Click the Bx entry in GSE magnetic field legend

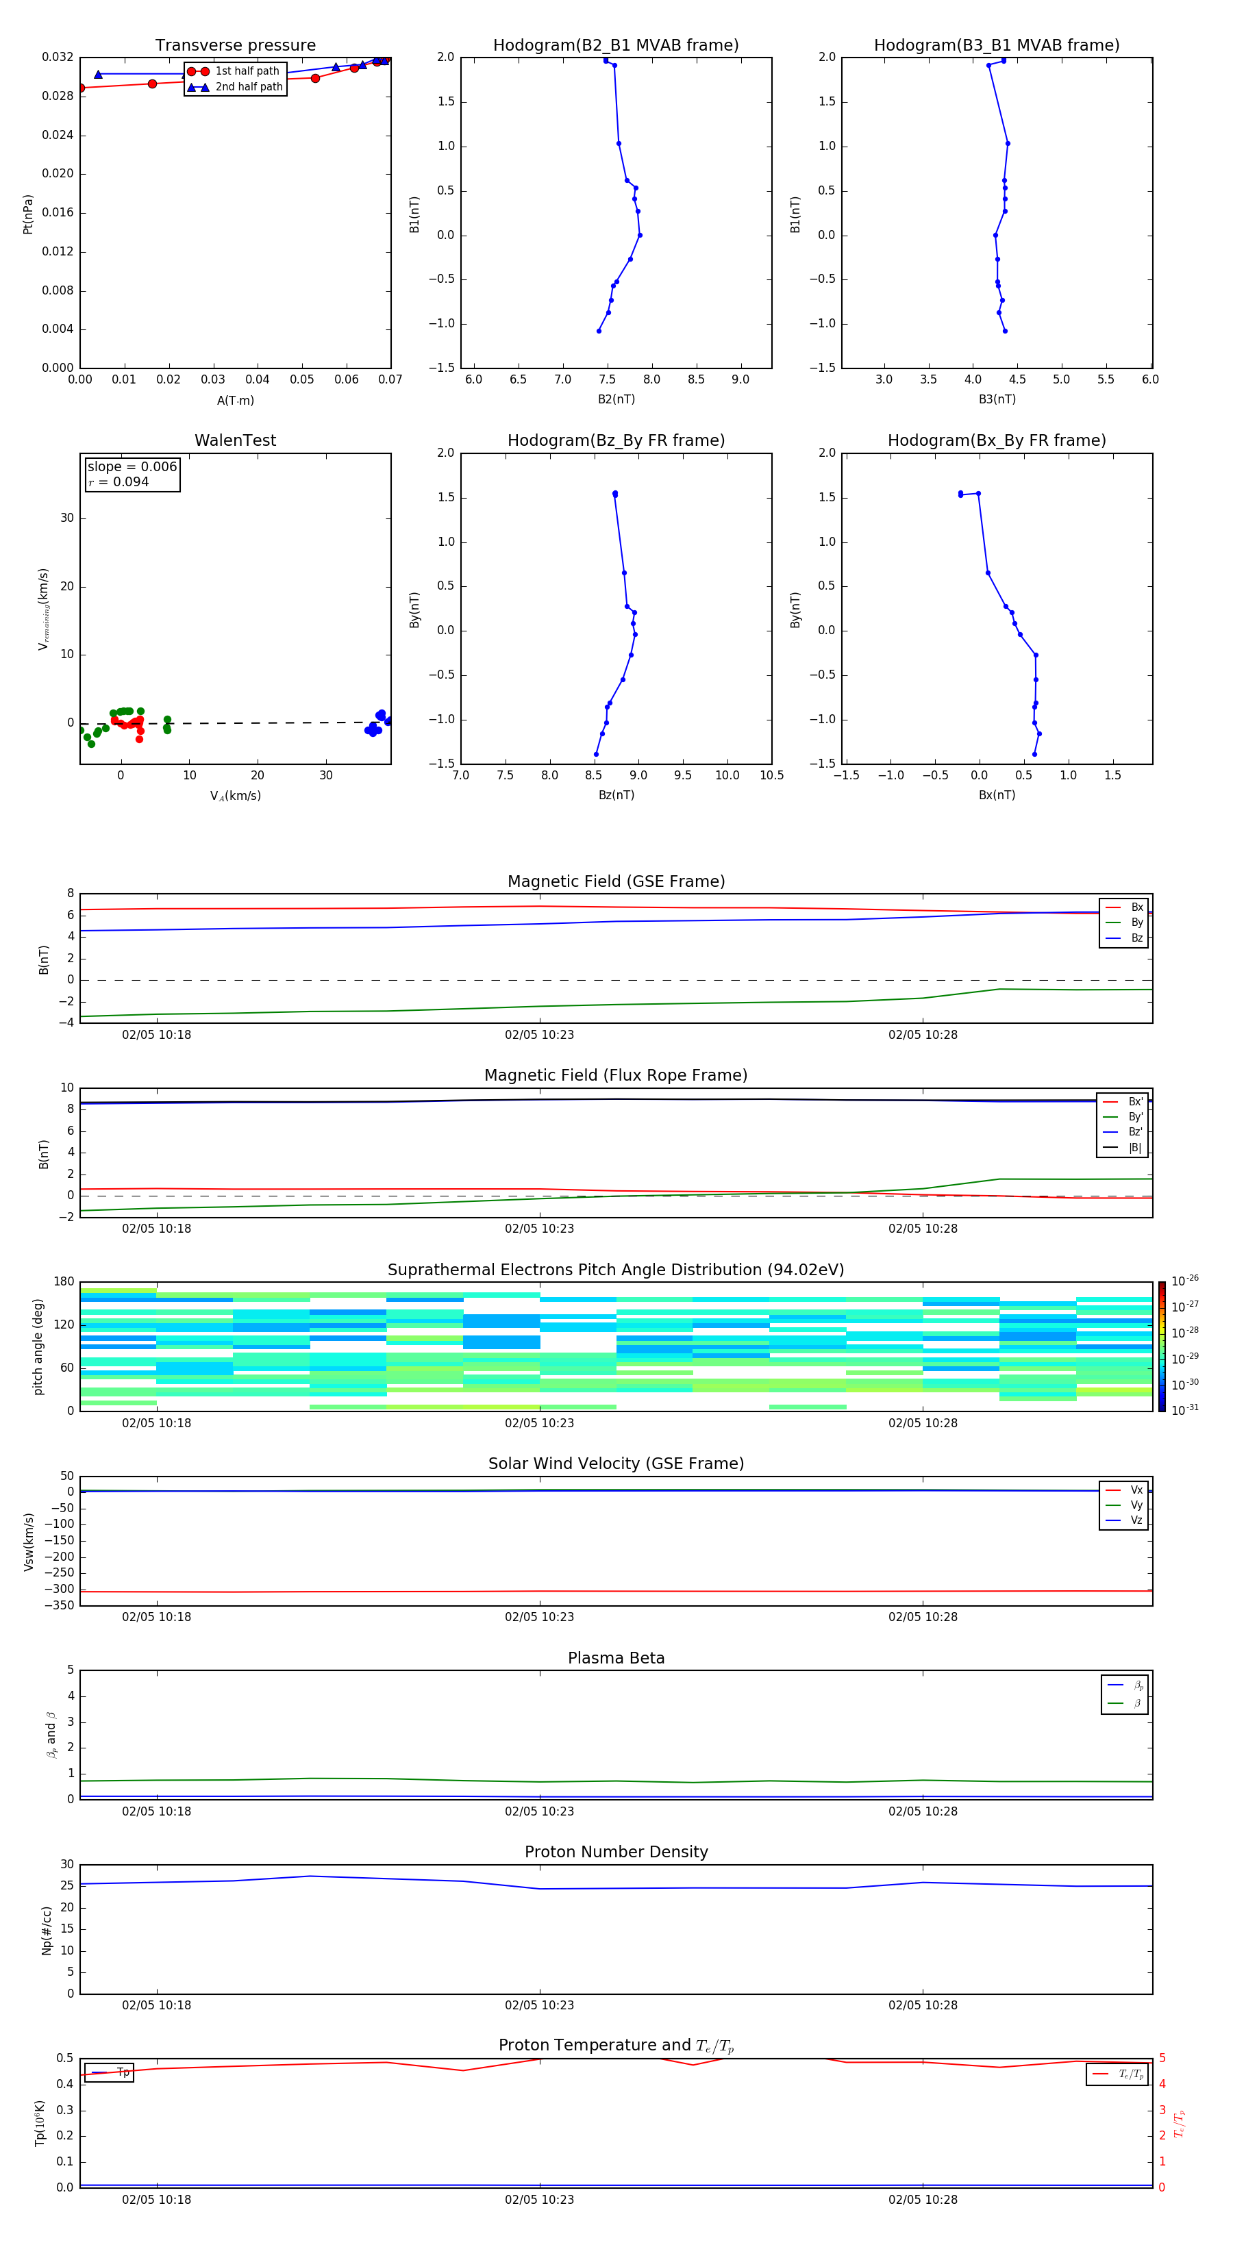click(x=1124, y=907)
